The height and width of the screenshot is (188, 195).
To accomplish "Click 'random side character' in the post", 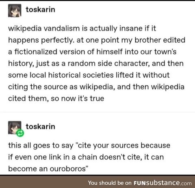I will click(x=108, y=63).
